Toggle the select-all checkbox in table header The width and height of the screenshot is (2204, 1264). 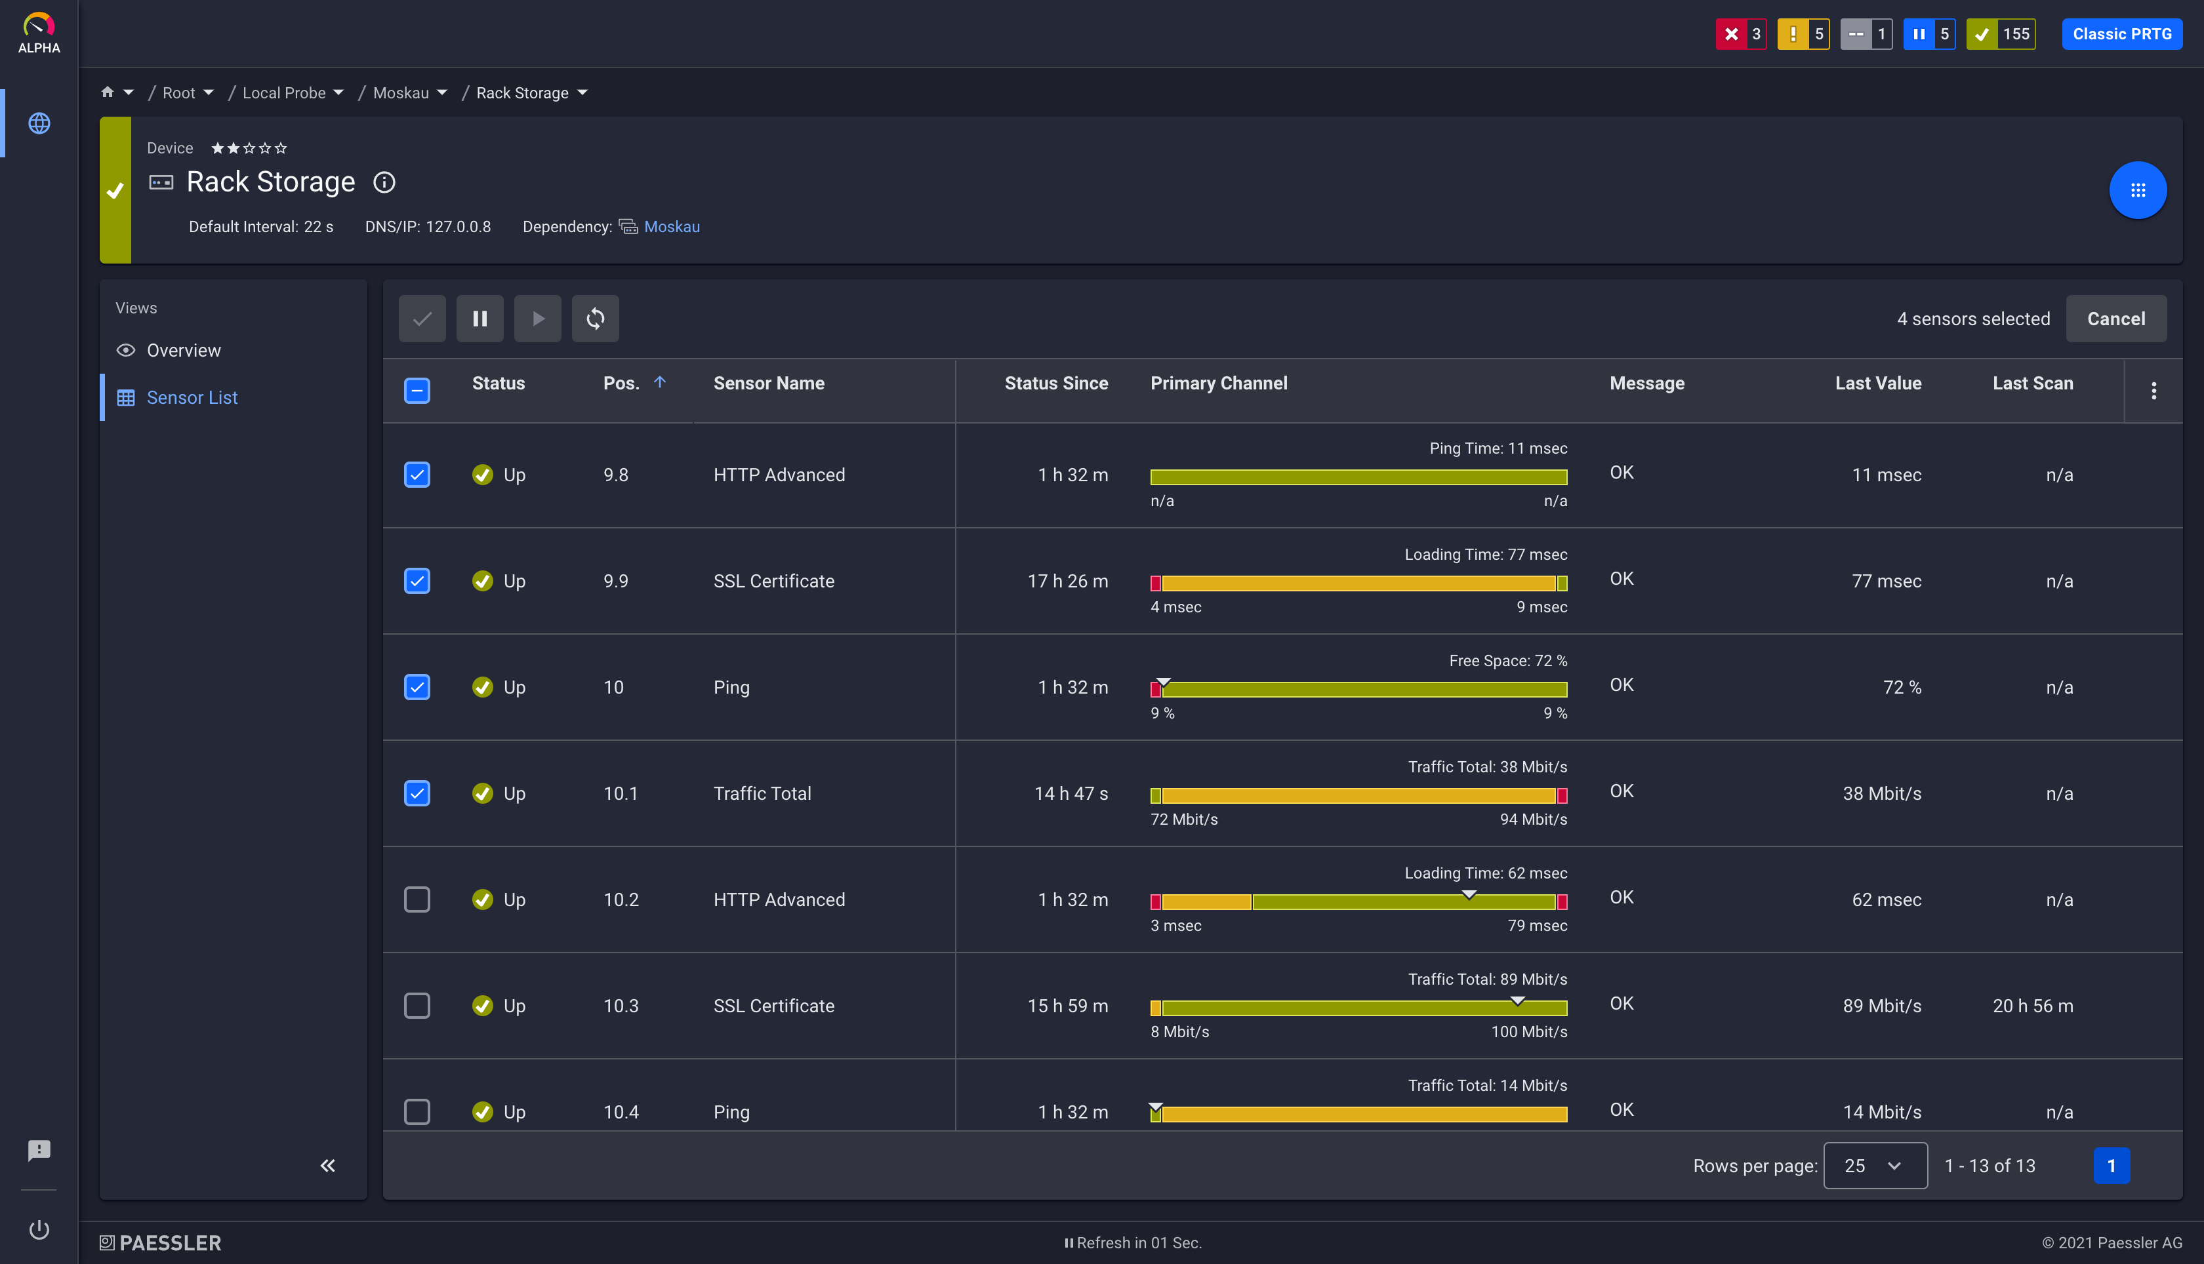(417, 391)
